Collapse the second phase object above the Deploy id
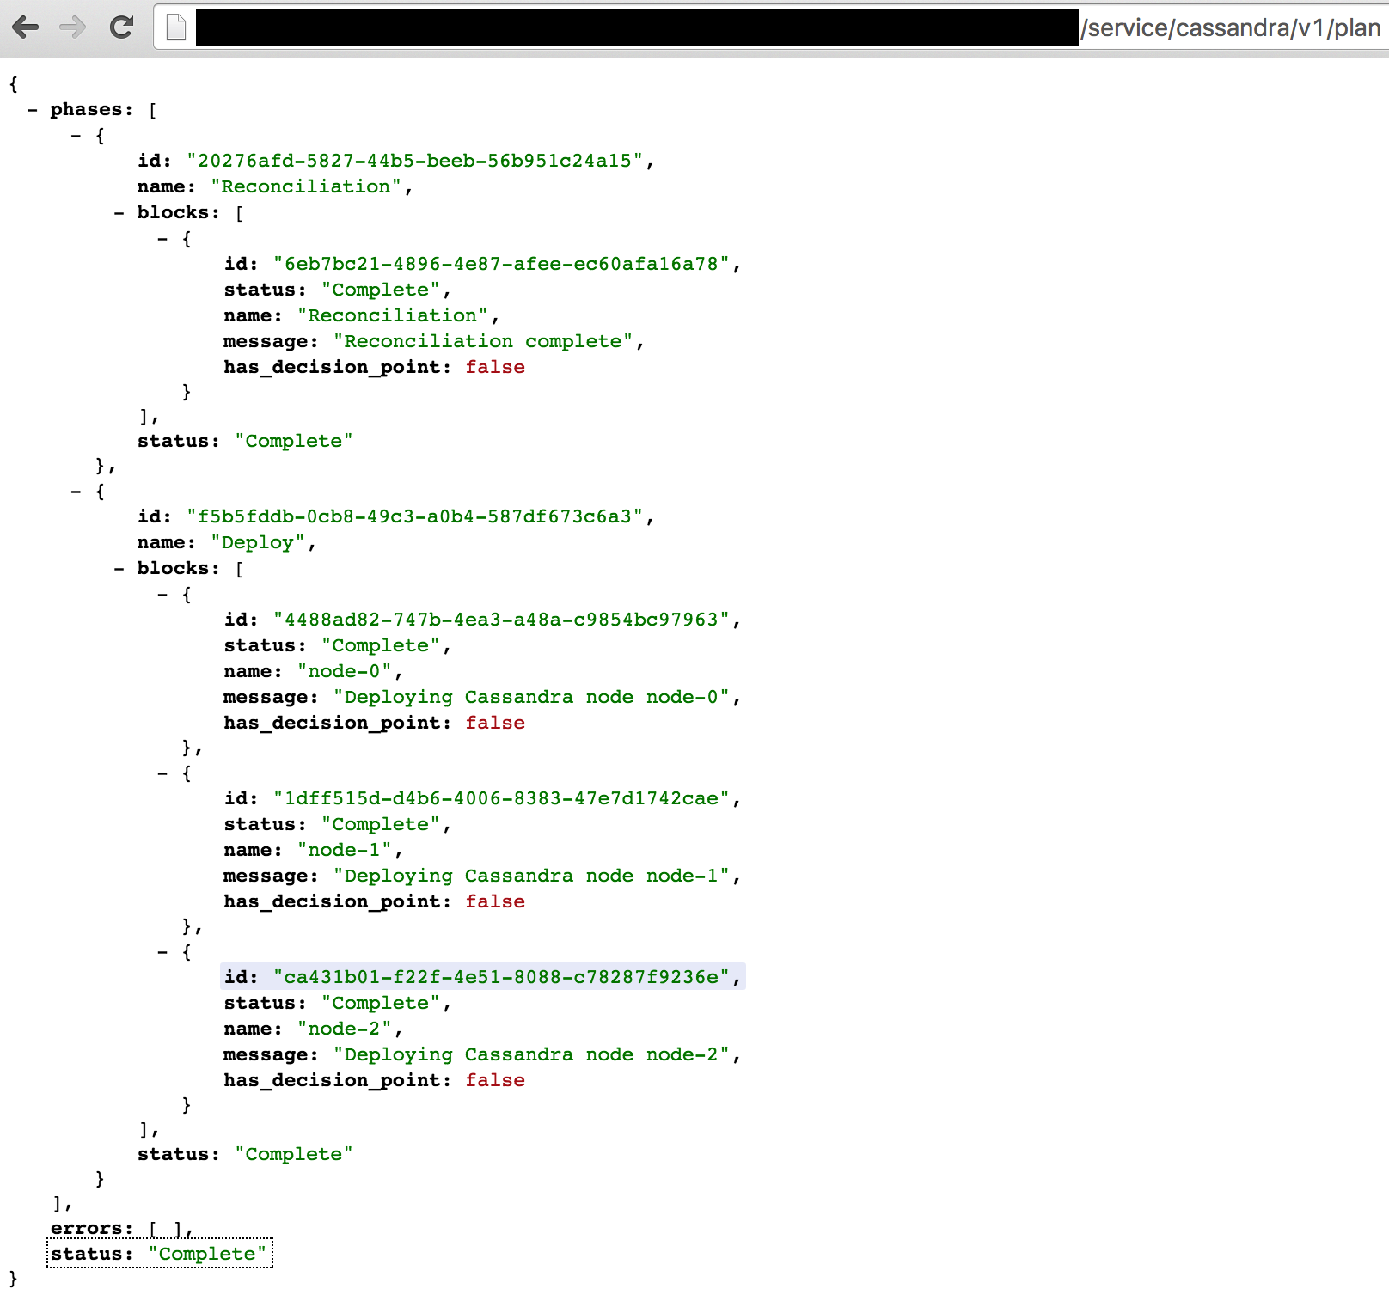1389x1301 pixels. [x=76, y=492]
